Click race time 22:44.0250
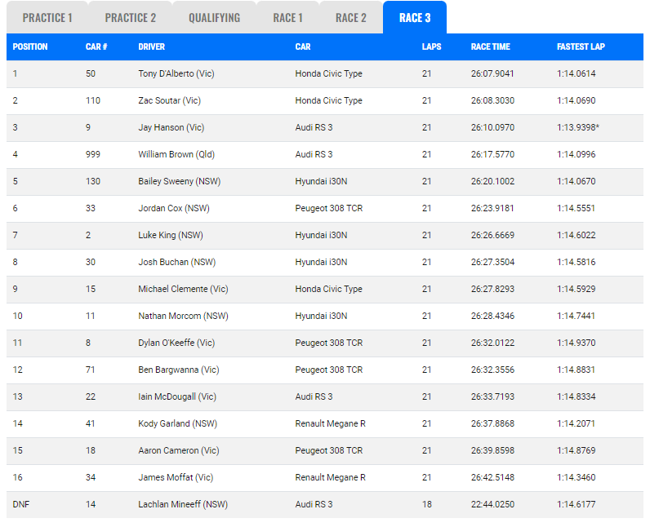This screenshot has height=527, width=650. pos(492,504)
